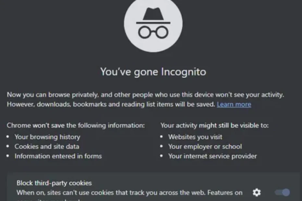Click the Chrome won't save heading
Viewport: 302px width, 201px height.
(75, 125)
